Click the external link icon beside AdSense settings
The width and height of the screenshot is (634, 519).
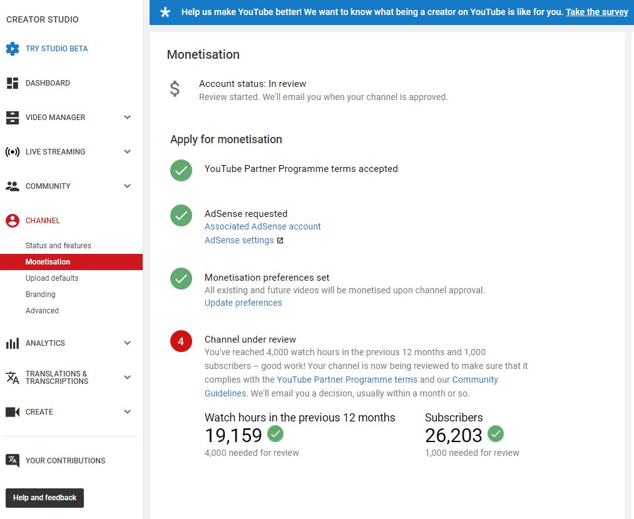pos(280,240)
